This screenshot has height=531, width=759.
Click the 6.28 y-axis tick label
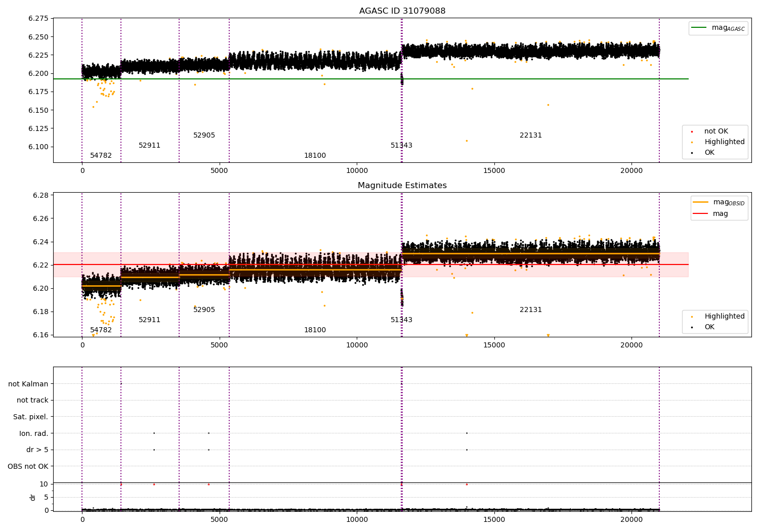(x=40, y=196)
